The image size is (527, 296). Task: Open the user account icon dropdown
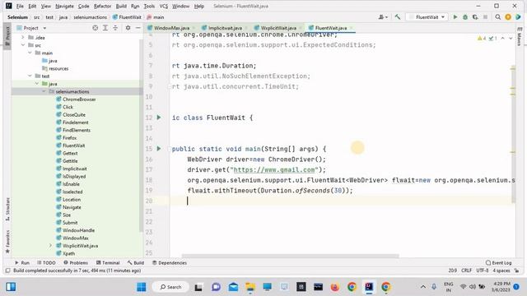(383, 16)
